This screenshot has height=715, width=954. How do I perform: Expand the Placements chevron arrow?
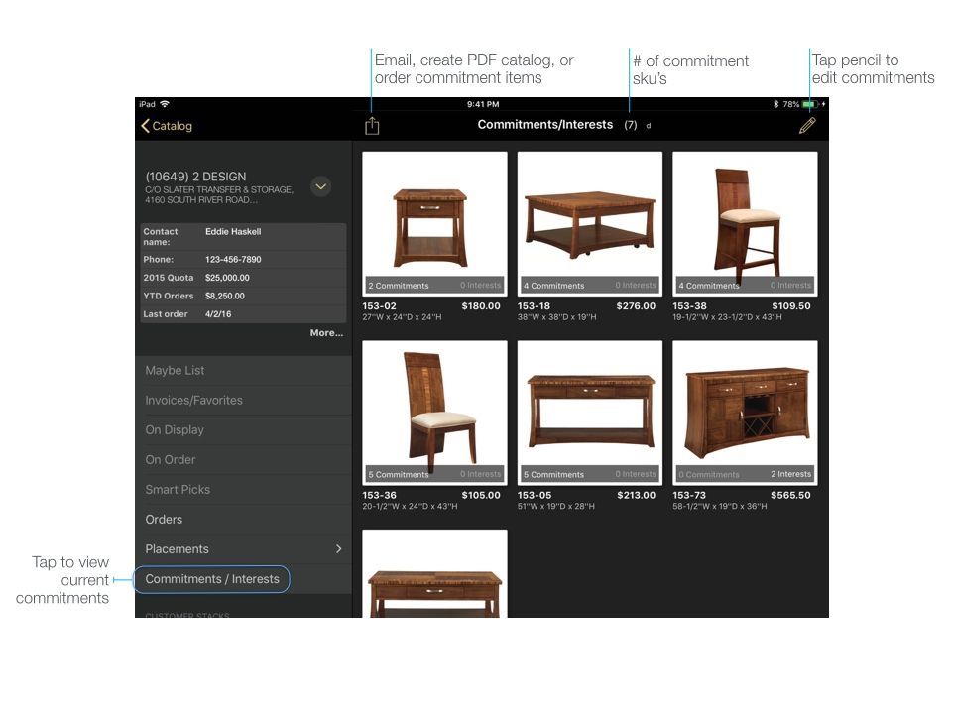tap(339, 548)
